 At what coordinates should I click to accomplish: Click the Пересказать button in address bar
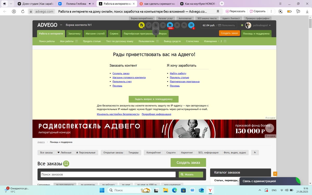236,11
